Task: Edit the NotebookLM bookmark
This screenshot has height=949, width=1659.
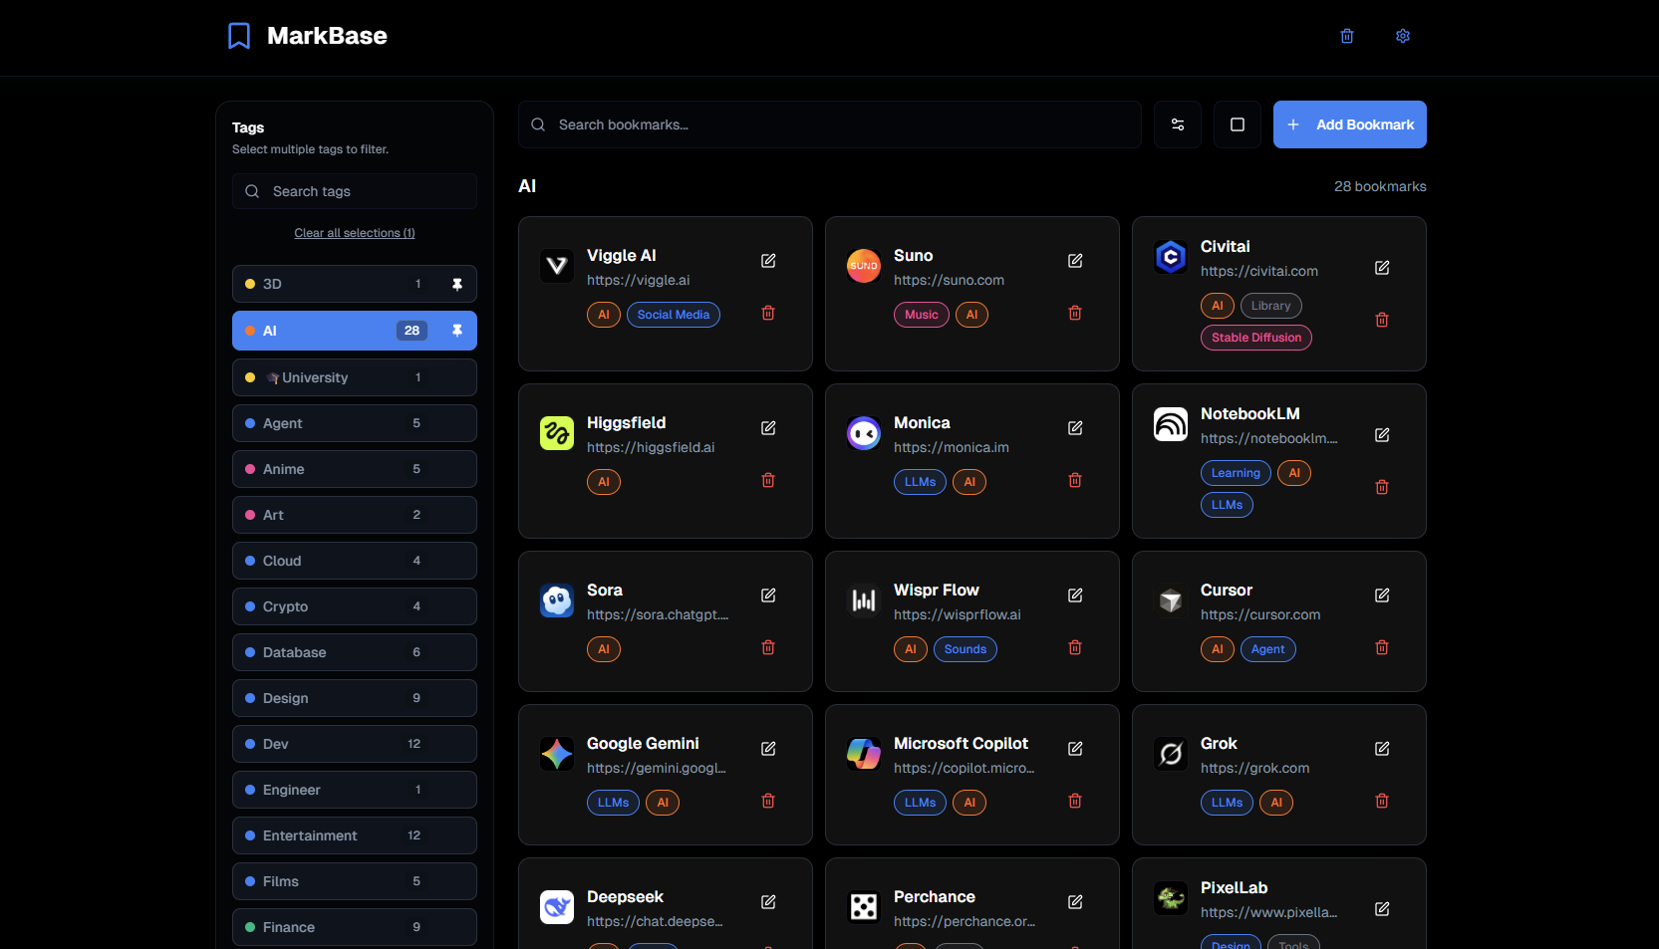Action: coord(1382,435)
